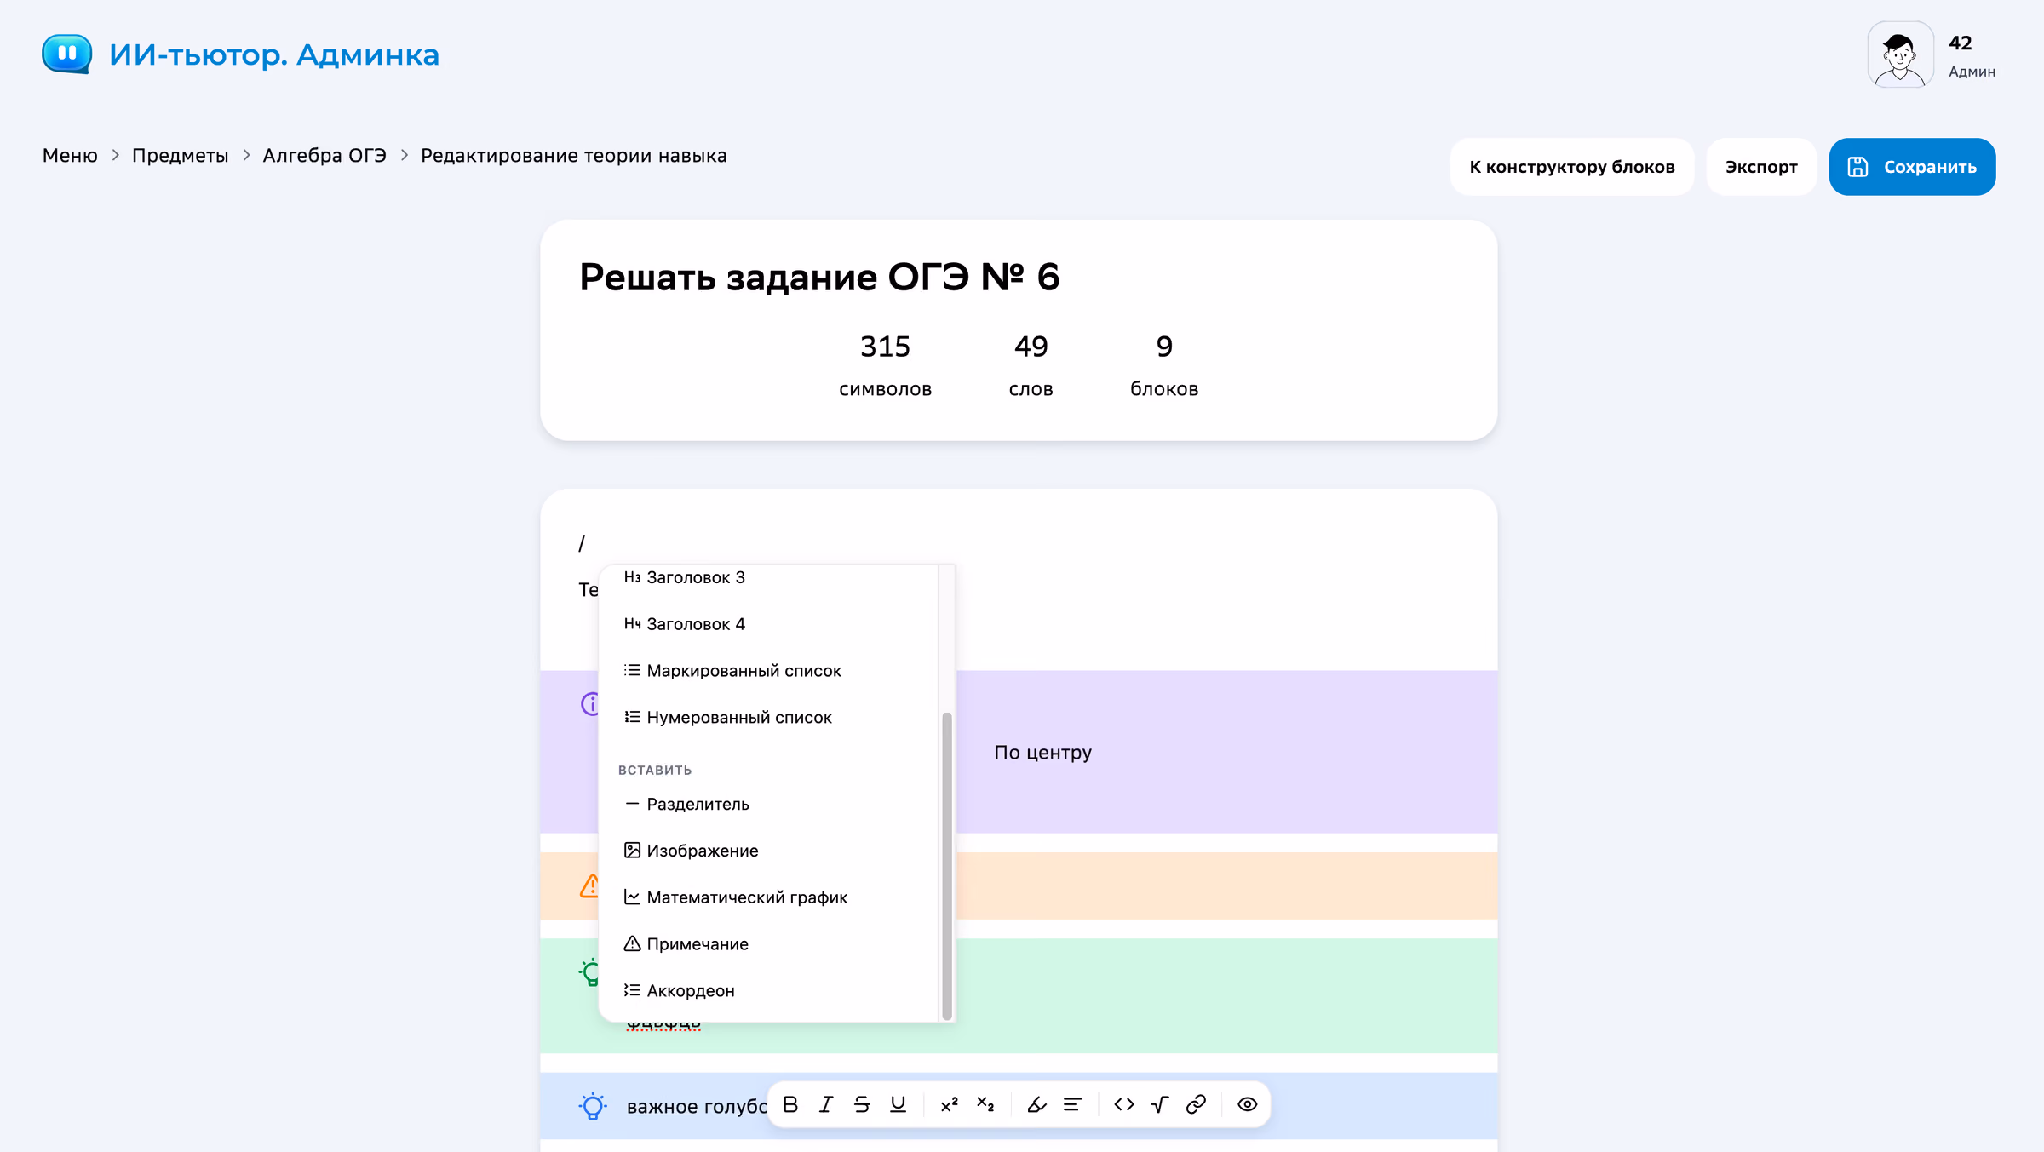Open text alignment options

click(1072, 1104)
